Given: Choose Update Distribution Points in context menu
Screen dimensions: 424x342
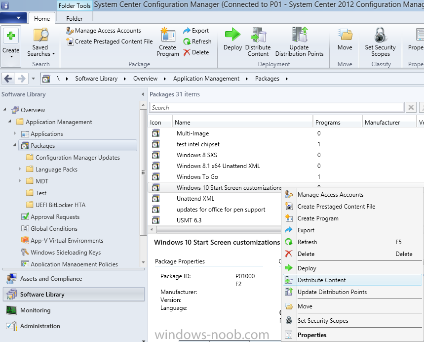Looking at the screenshot, I should [x=352, y=292].
